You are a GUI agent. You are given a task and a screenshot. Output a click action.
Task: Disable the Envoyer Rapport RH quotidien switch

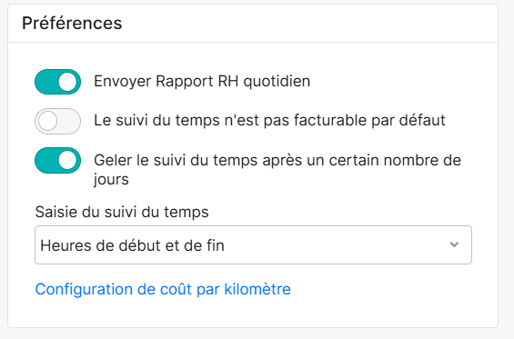(x=57, y=82)
